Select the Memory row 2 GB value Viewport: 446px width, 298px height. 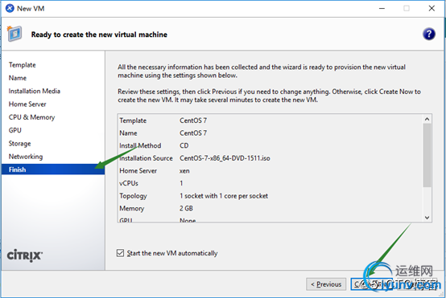(186, 208)
